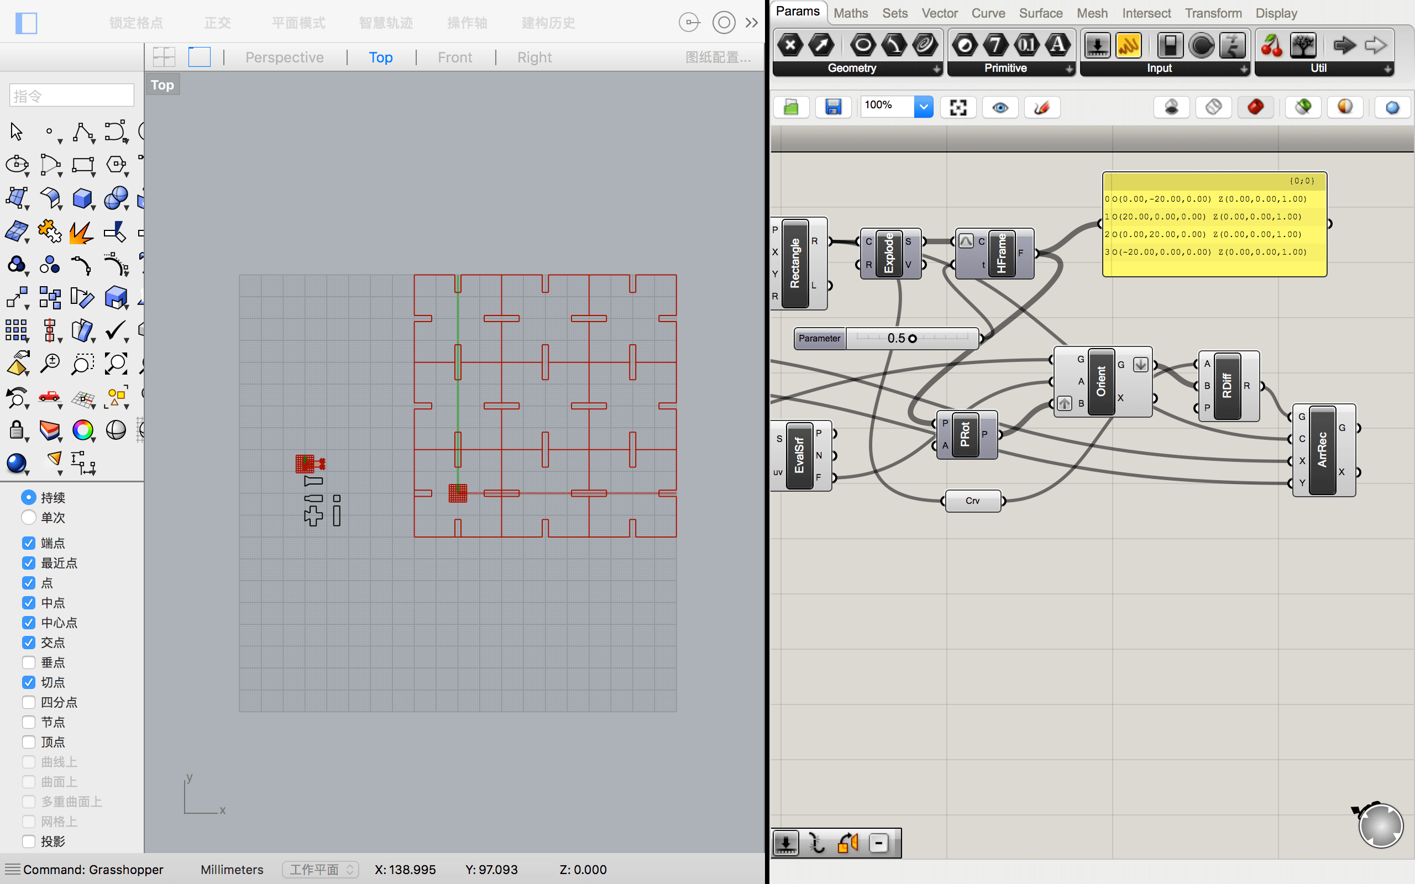Select the arrow pointer tool in Rhino
This screenshot has height=884, width=1415.
click(x=17, y=131)
